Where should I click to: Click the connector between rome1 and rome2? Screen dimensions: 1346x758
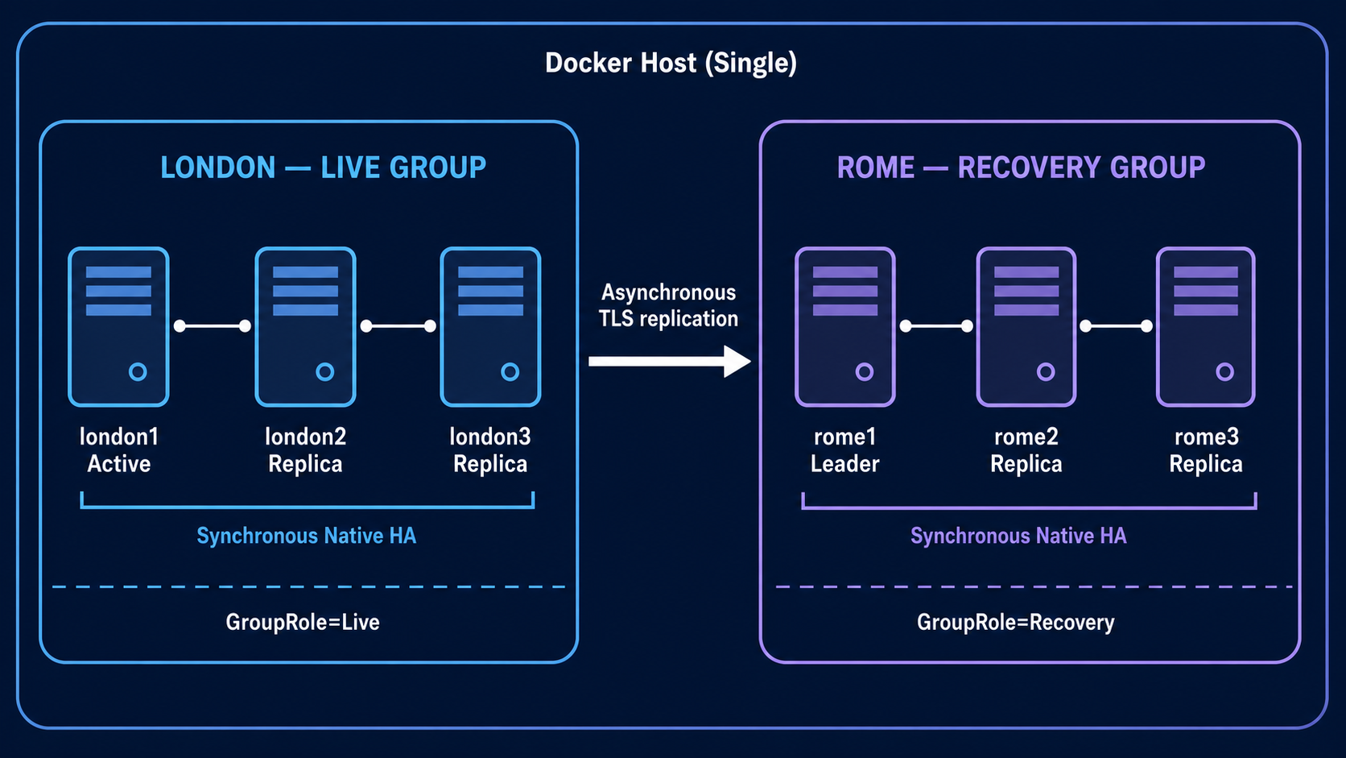[936, 325]
